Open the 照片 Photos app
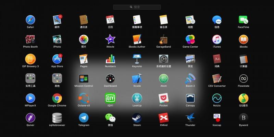274x137 pixels. coord(84,39)
